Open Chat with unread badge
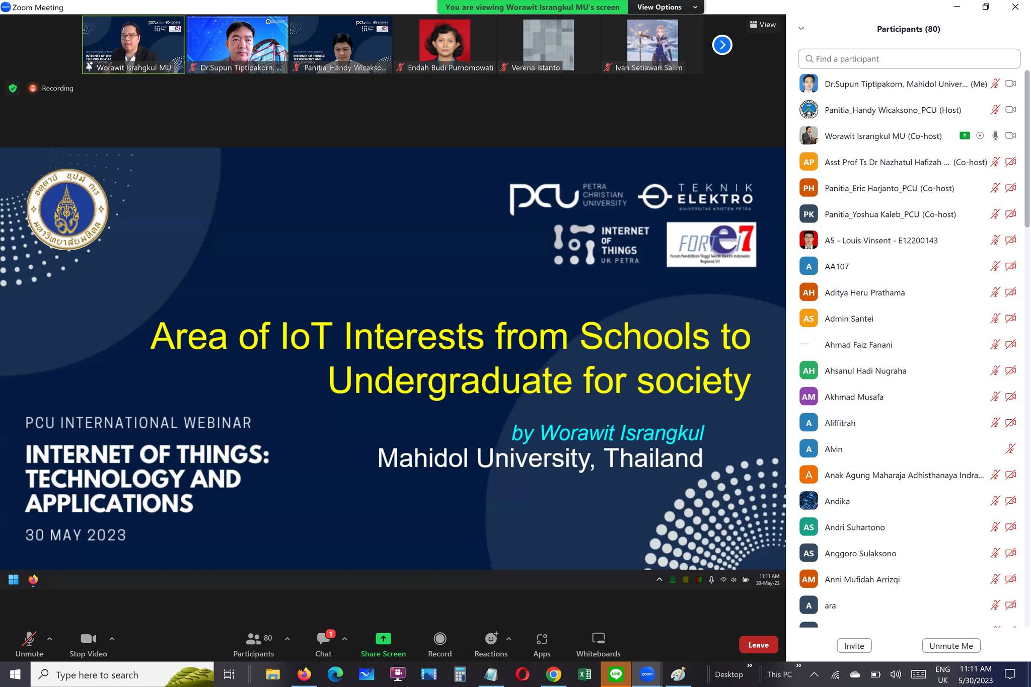This screenshot has width=1031, height=687. pyautogui.click(x=323, y=639)
